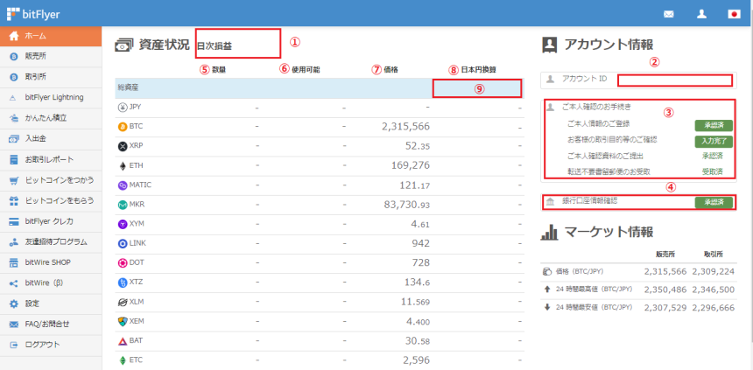The image size is (753, 370).
Task: Open 入出金 in the sidebar
Action: pos(51,139)
